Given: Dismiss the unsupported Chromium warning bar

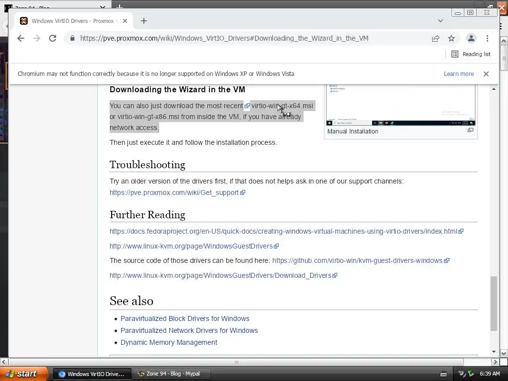Looking at the screenshot, I should coord(486,74).
